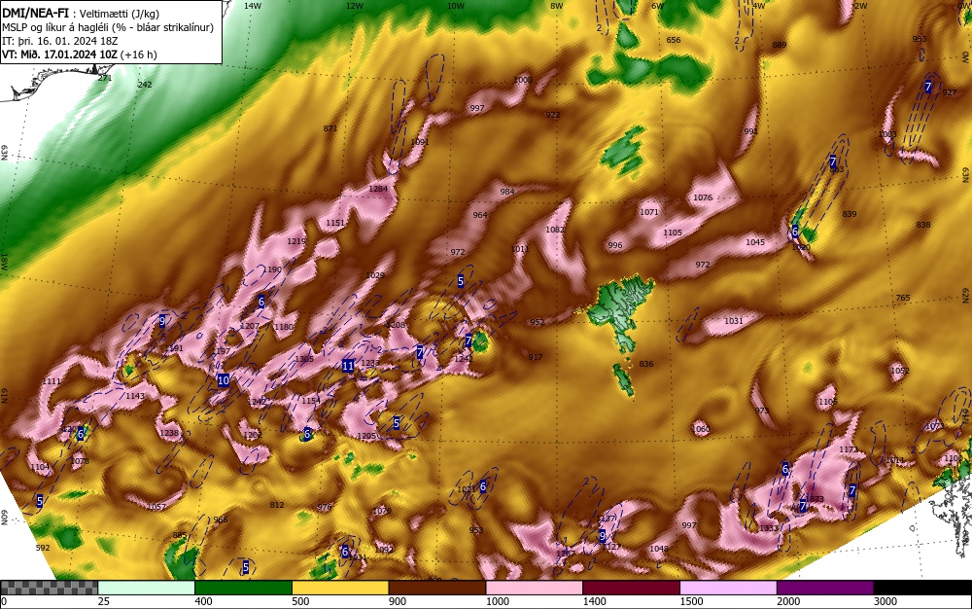972x609 pixels.
Task: Click the 4W longitude label
Action: tap(759, 6)
